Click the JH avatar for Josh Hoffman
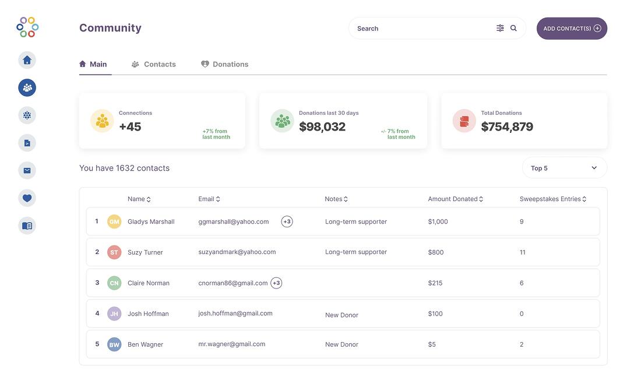Image resolution: width=627 pixels, height=384 pixels. coord(114,313)
